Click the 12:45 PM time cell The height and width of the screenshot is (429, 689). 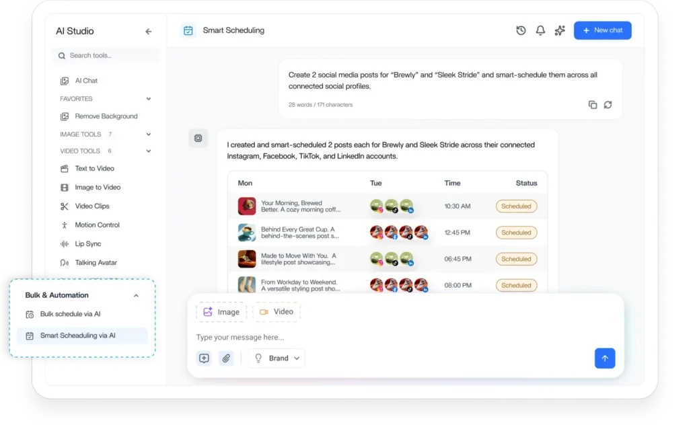coord(457,233)
